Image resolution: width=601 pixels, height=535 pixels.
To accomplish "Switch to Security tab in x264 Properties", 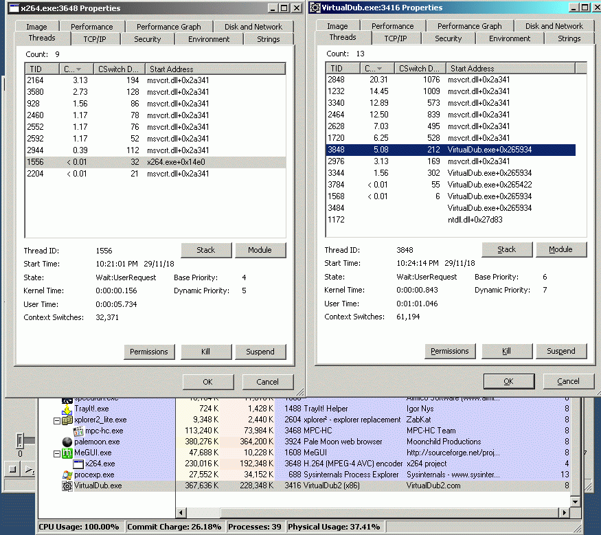I will 148,39.
